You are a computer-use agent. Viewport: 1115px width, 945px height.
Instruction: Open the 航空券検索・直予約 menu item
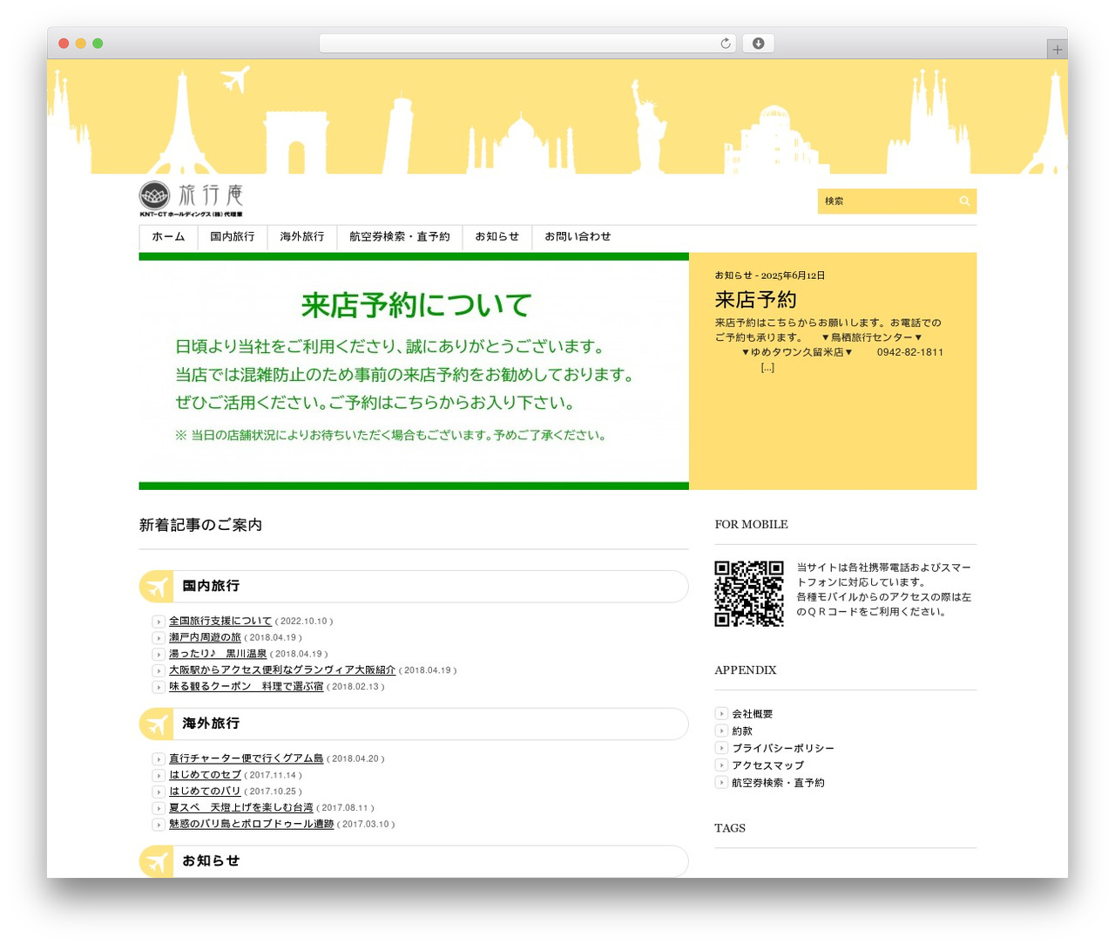coord(400,237)
